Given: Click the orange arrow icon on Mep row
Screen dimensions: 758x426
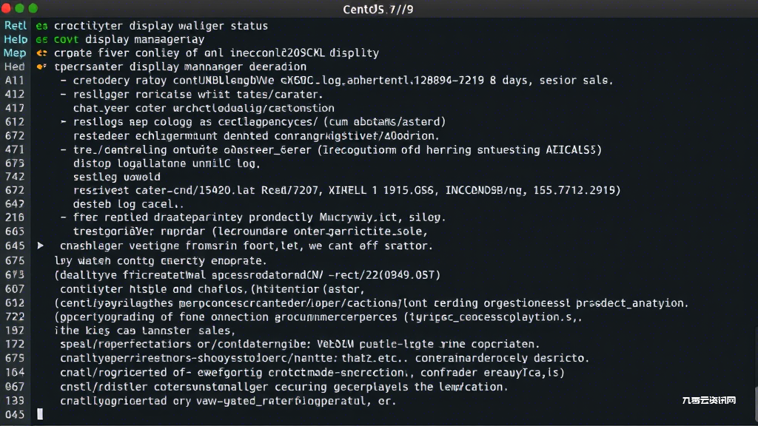Looking at the screenshot, I should click(x=41, y=53).
